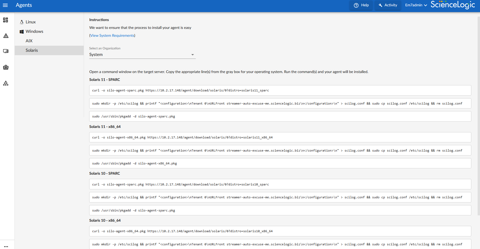Expand the Select an Organization dropdown
The image size is (480, 249).
(x=142, y=55)
